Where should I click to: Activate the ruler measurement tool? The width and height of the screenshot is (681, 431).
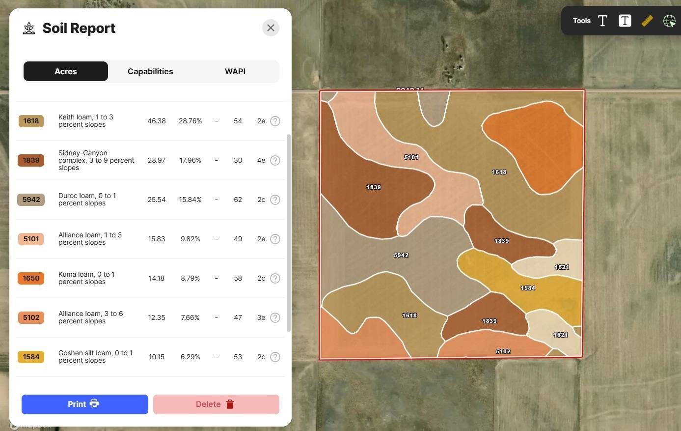pyautogui.click(x=647, y=21)
